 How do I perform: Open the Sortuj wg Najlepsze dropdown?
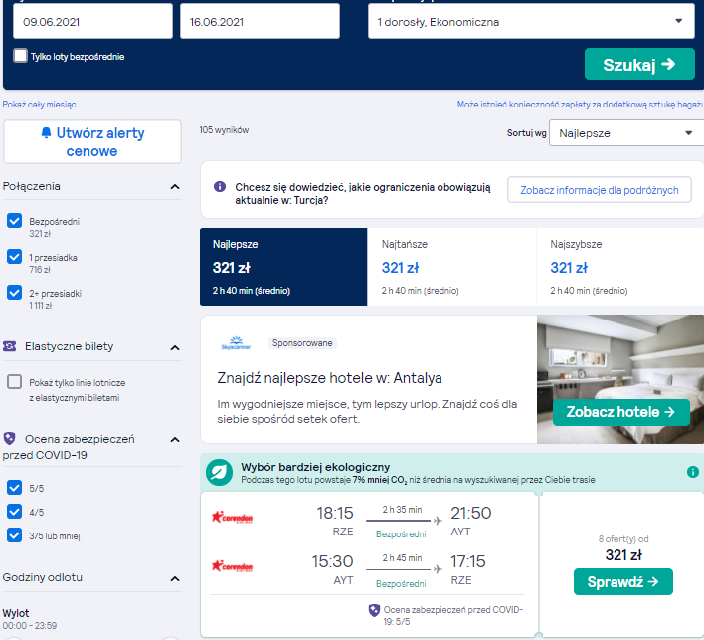tap(625, 133)
